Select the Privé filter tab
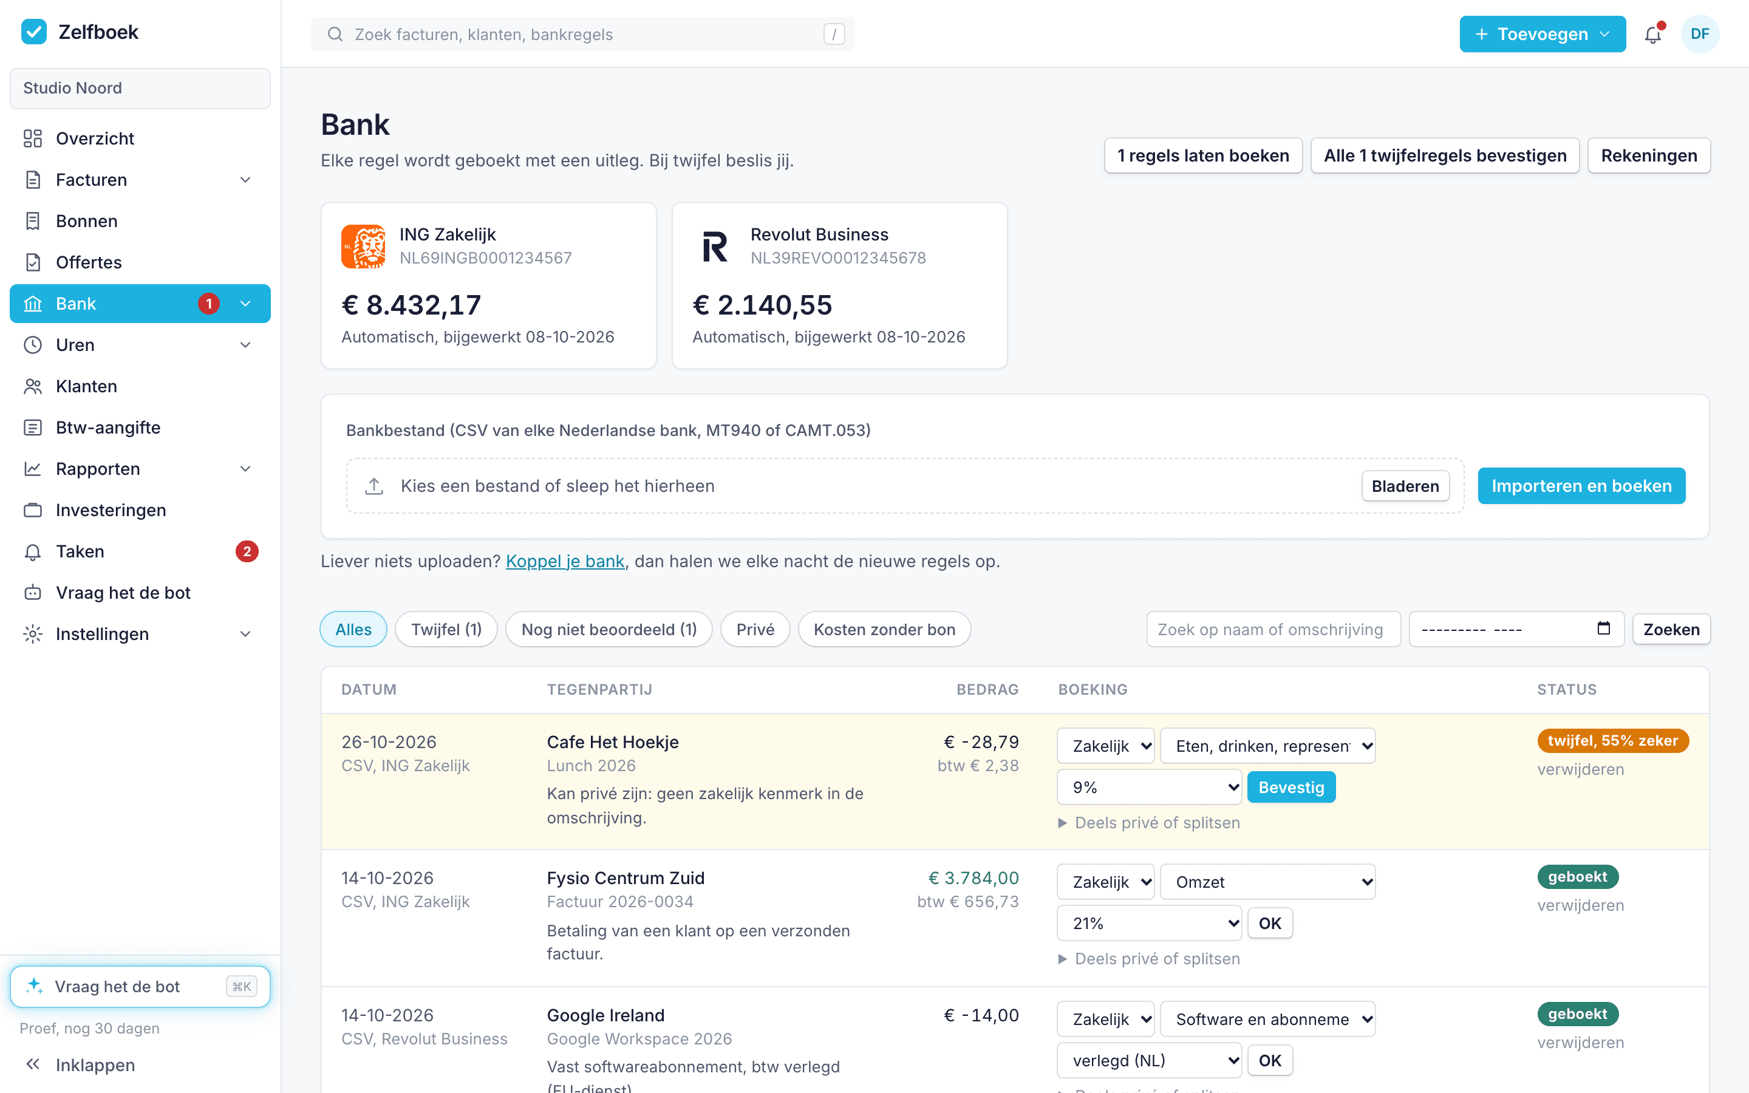This screenshot has height=1093, width=1749. pos(754,629)
